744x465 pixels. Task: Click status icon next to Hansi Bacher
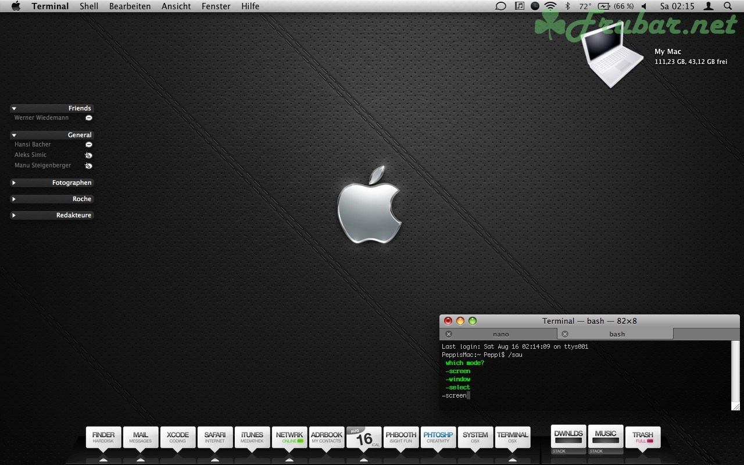[x=89, y=145]
